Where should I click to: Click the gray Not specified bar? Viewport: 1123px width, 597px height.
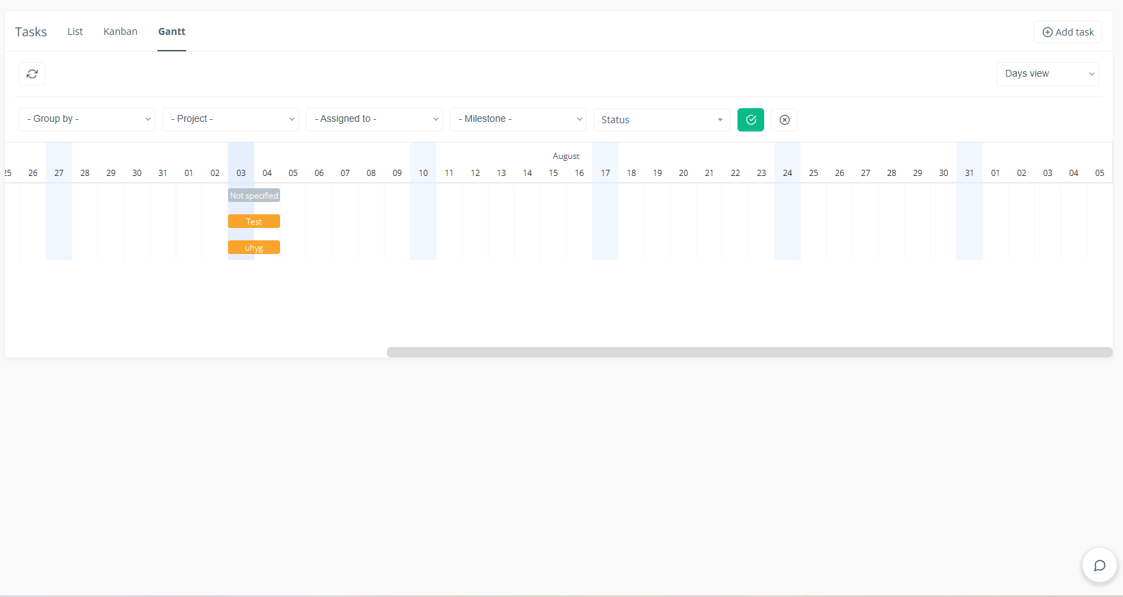254,195
